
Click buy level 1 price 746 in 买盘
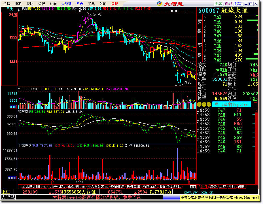point(218,41)
